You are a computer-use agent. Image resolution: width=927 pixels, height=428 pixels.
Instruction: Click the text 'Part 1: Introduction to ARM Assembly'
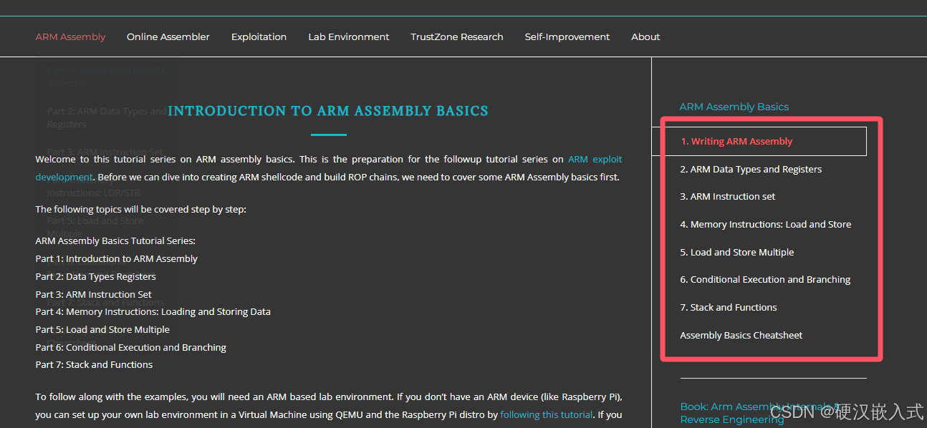pyautogui.click(x=117, y=258)
